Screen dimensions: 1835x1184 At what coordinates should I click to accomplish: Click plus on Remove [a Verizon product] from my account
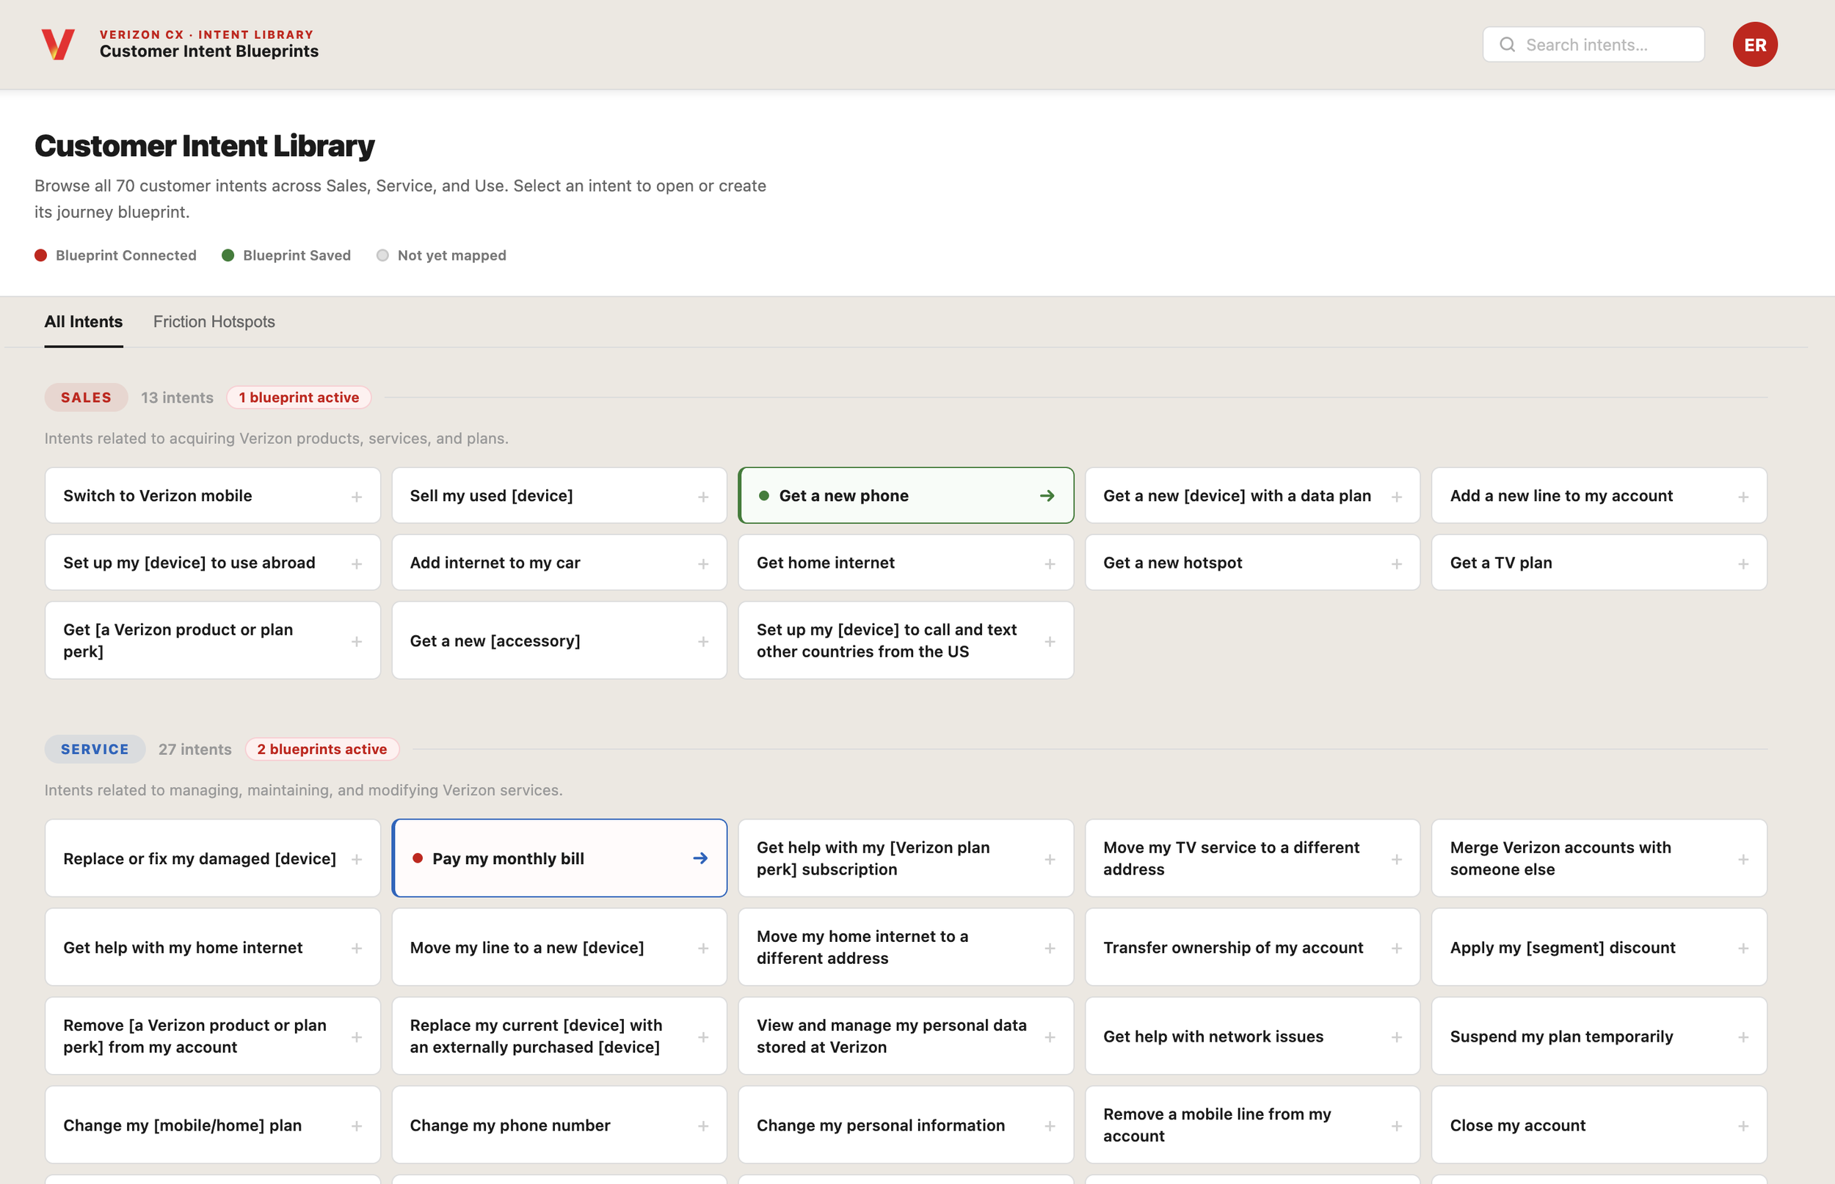[x=357, y=1037]
